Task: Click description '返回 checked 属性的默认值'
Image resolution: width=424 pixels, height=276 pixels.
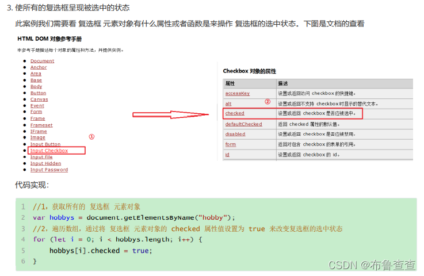Action: tap(309, 124)
